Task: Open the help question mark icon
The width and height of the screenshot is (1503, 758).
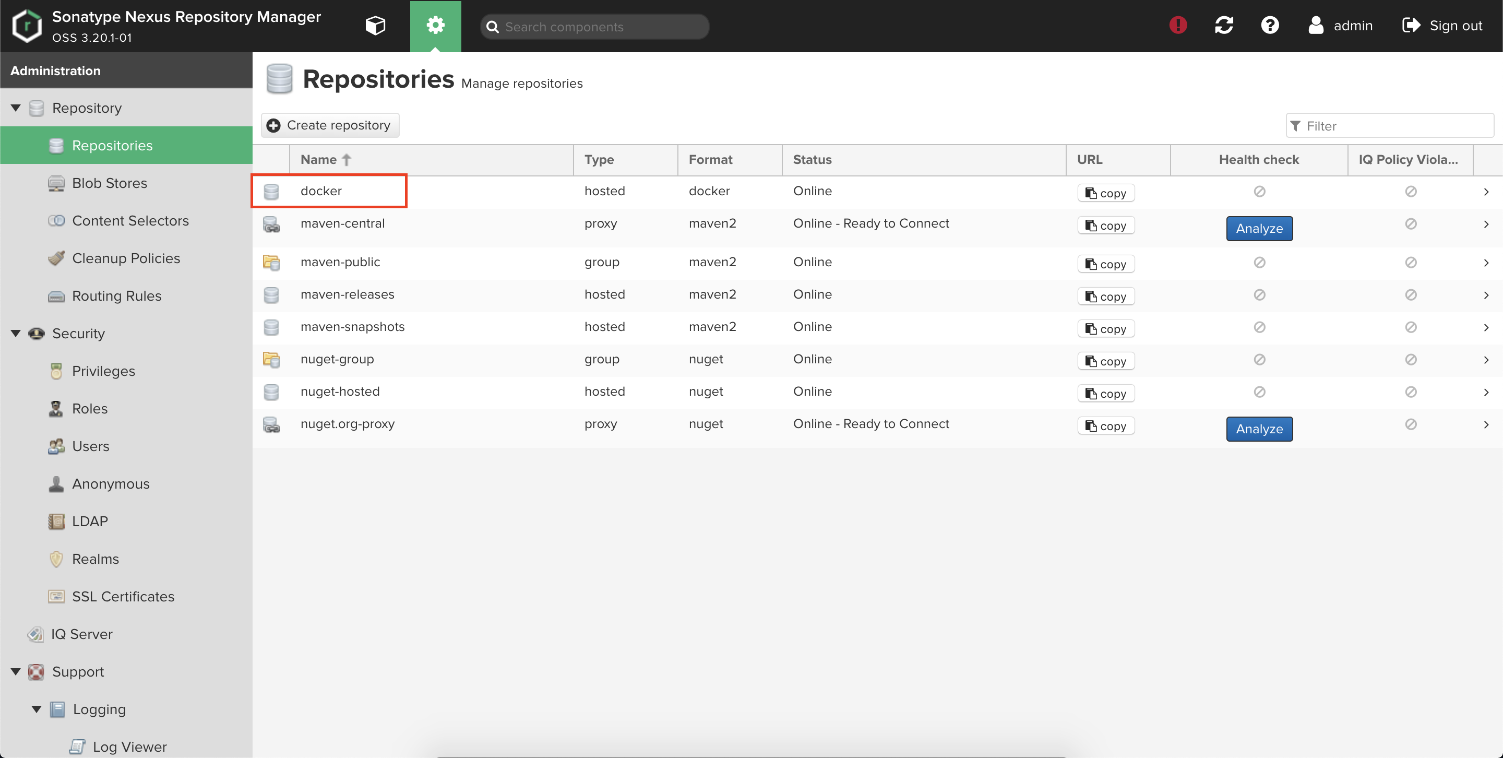Action: pyautogui.click(x=1270, y=26)
